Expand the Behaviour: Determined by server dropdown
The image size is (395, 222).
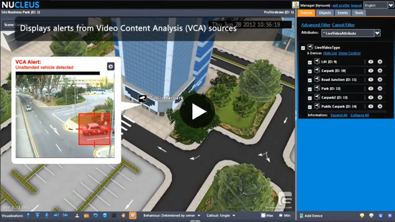(x=172, y=215)
